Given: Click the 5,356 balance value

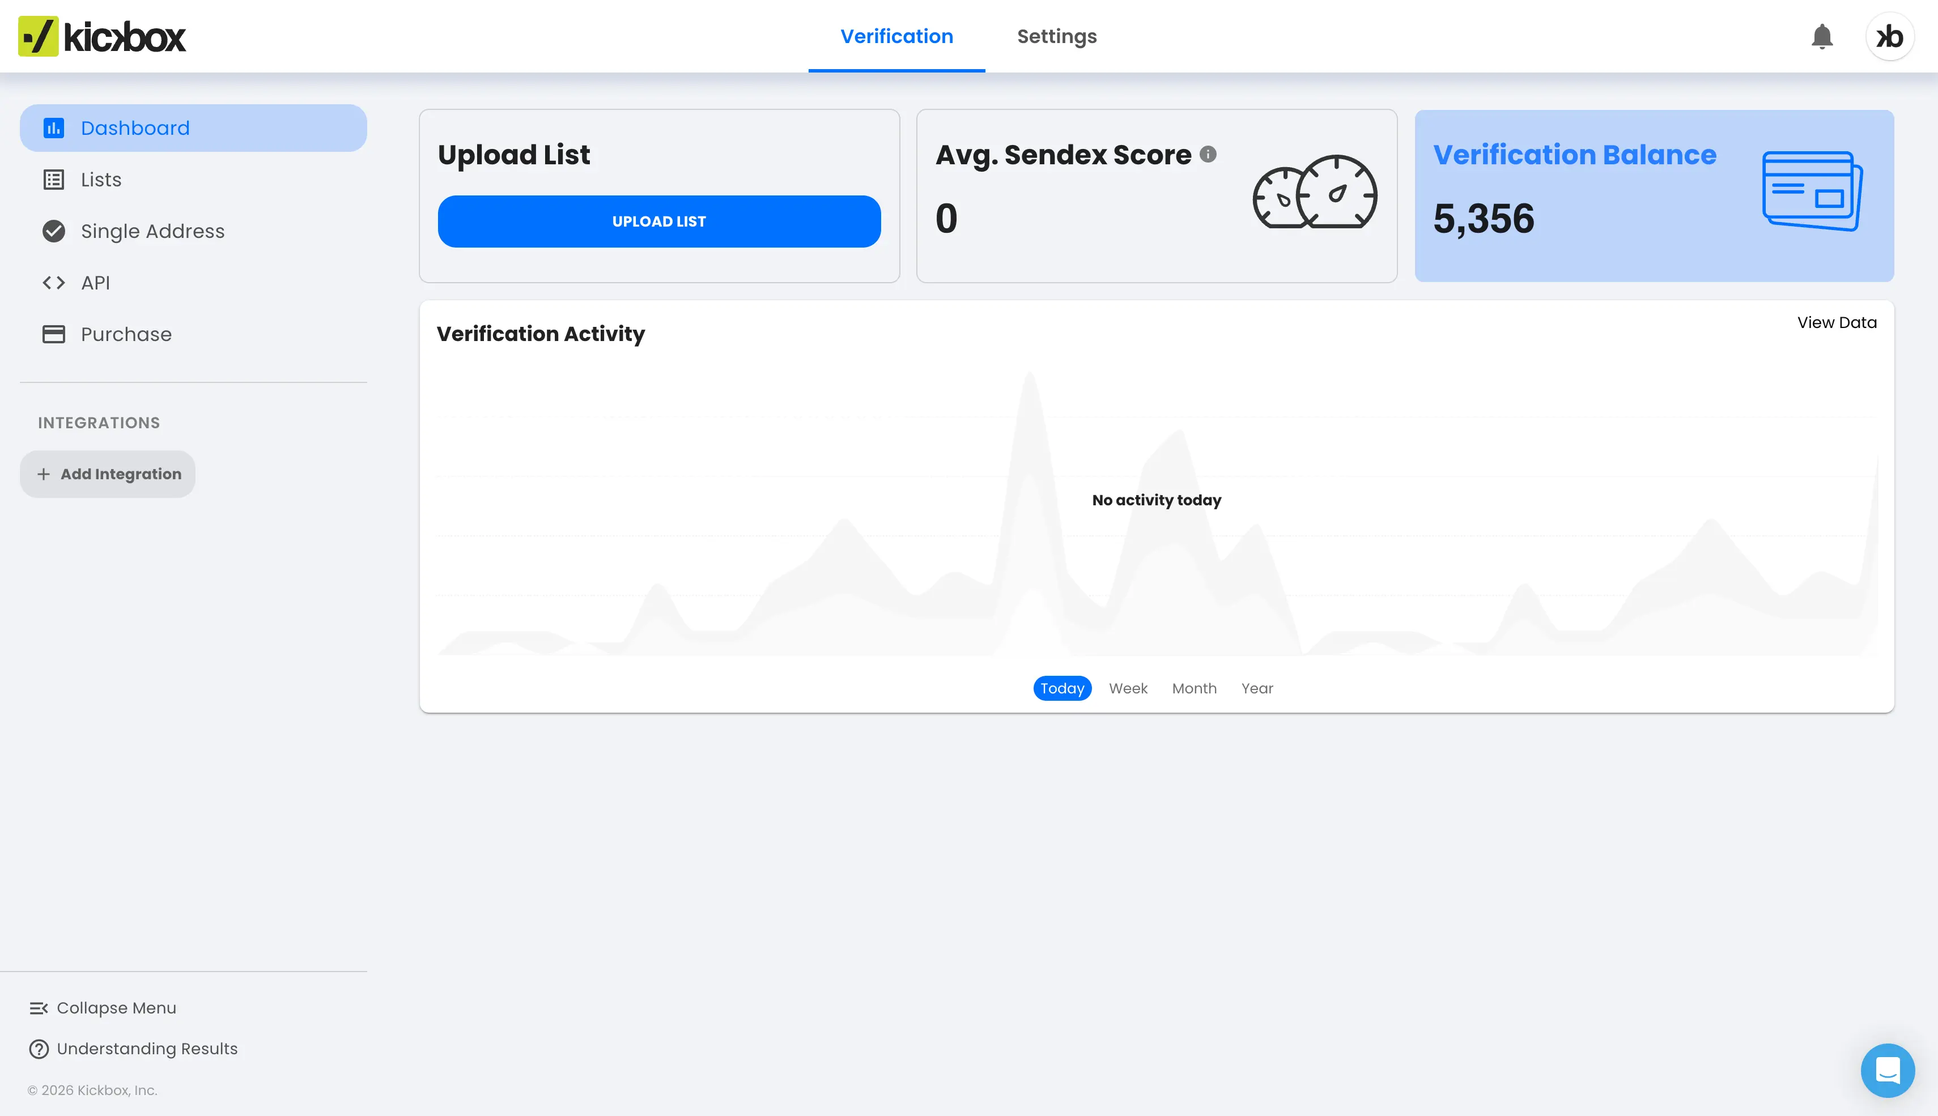Looking at the screenshot, I should pyautogui.click(x=1484, y=219).
